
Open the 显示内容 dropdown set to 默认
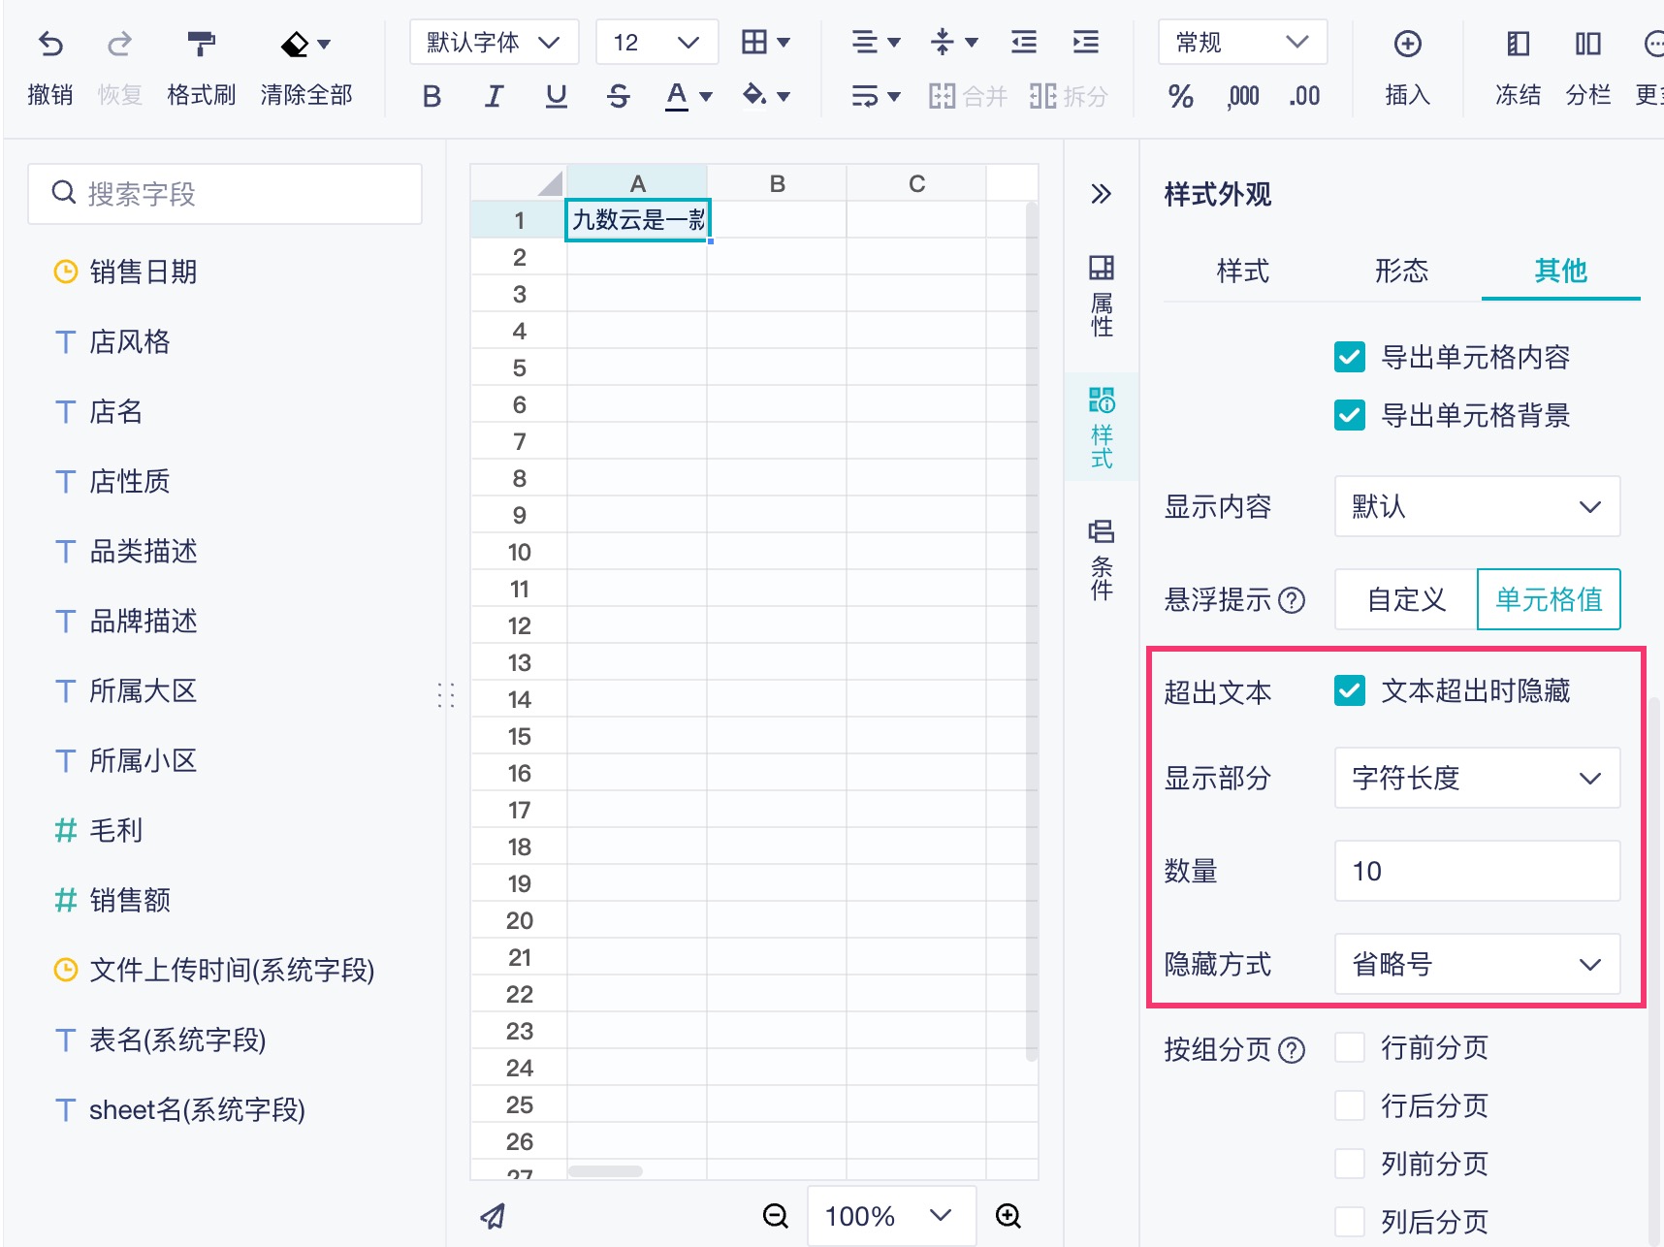click(1477, 506)
